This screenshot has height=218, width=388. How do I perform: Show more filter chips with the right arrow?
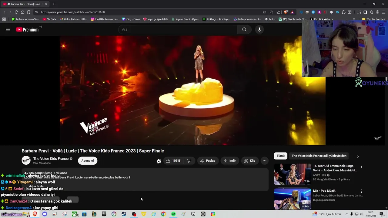358,156
